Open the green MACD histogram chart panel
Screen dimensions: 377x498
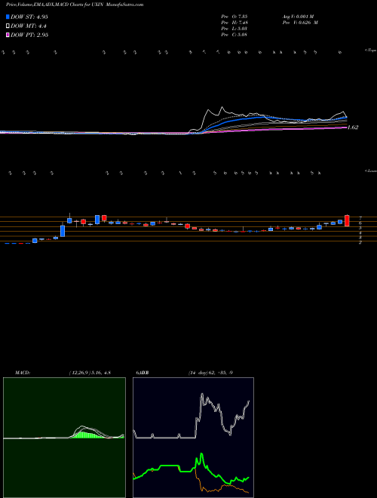(64, 438)
